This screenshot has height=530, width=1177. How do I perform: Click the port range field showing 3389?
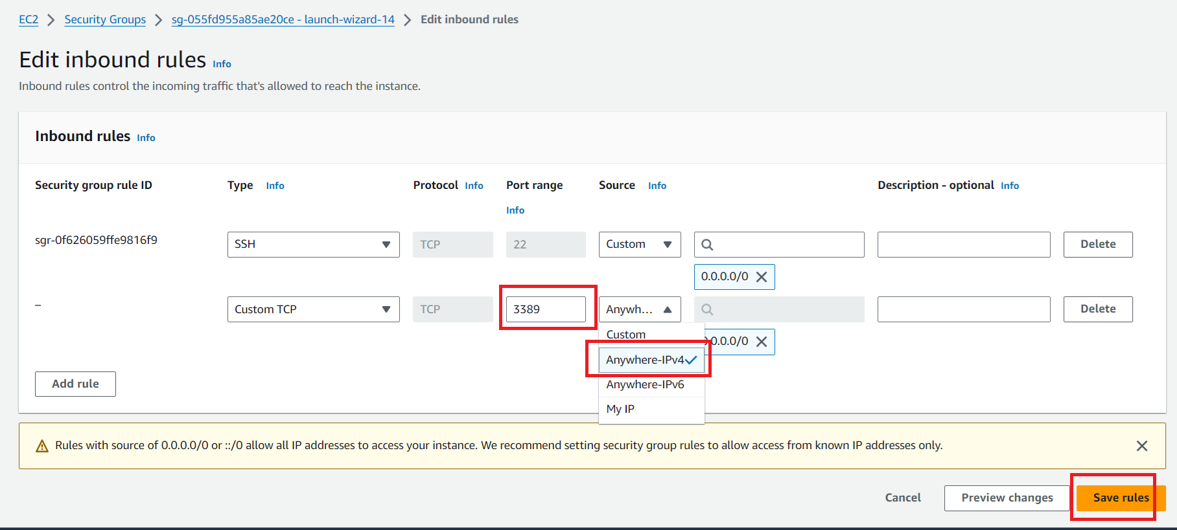click(545, 309)
